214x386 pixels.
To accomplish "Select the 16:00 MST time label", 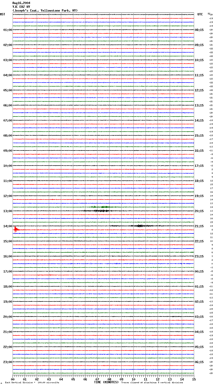I will click(x=8, y=256).
